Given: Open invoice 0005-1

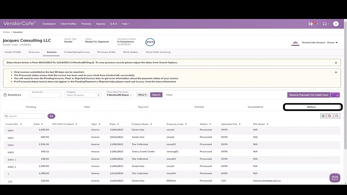Looking at the screenshot, I should click(x=12, y=167).
